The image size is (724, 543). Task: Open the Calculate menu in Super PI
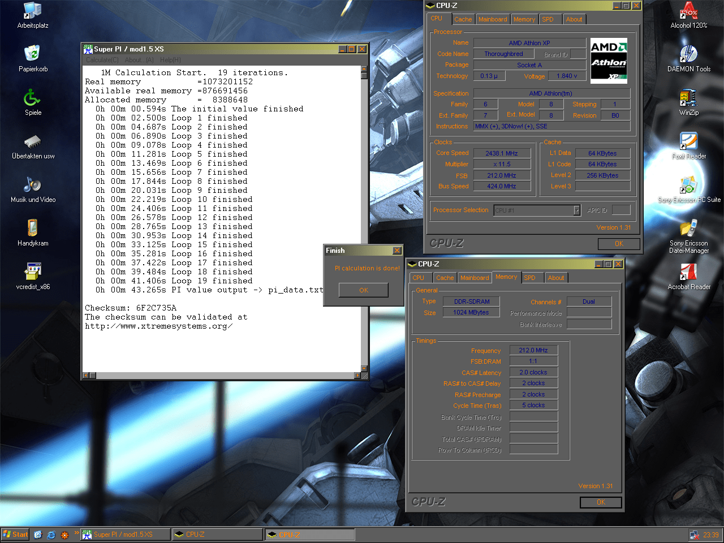102,60
